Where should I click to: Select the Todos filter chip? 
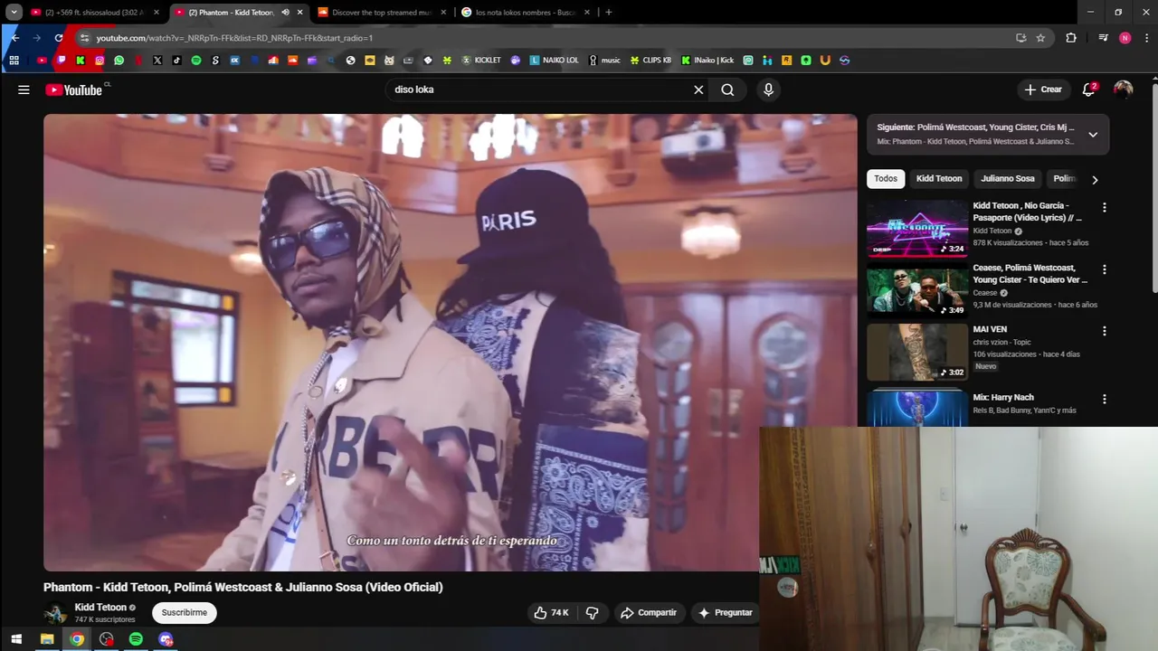[x=886, y=178]
